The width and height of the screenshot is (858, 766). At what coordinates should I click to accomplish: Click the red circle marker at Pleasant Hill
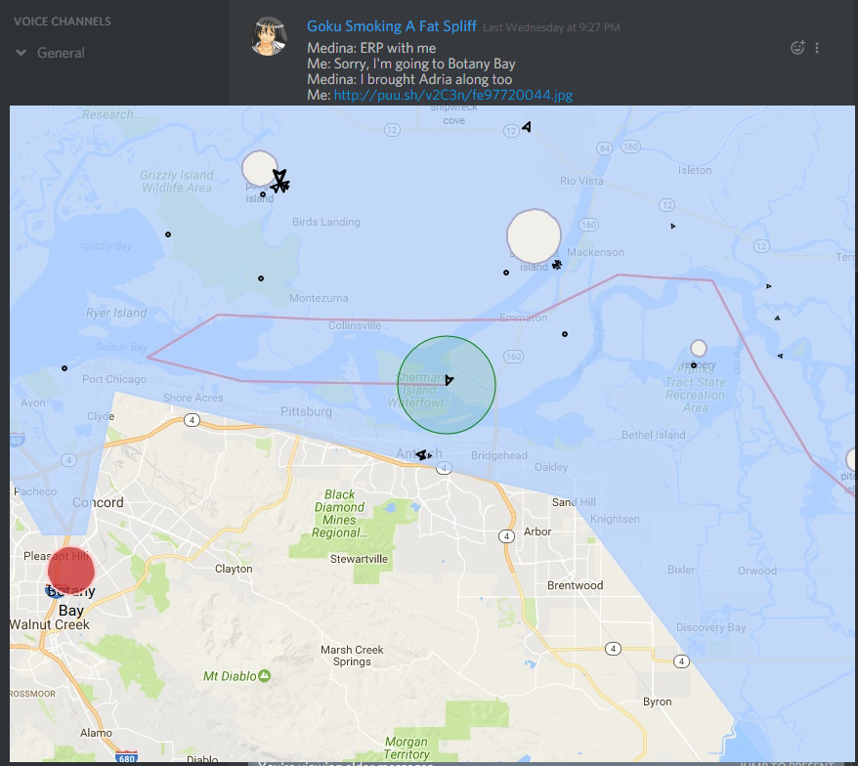(70, 572)
